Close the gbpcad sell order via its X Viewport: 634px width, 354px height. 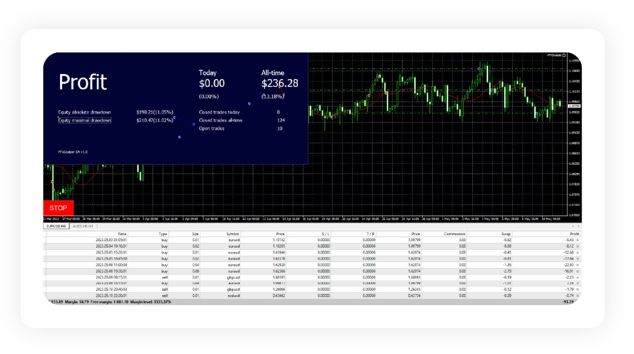click(577, 277)
